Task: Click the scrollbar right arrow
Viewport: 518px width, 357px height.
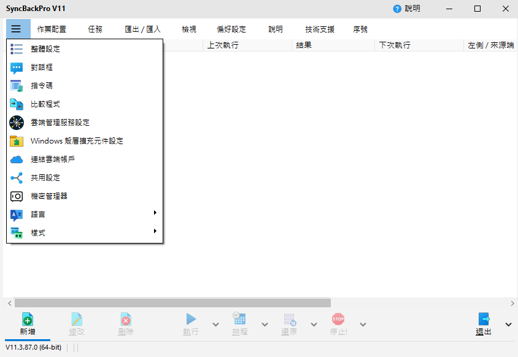Action: coord(512,303)
